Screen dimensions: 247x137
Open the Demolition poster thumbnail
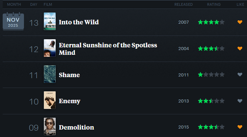(x=50, y=127)
